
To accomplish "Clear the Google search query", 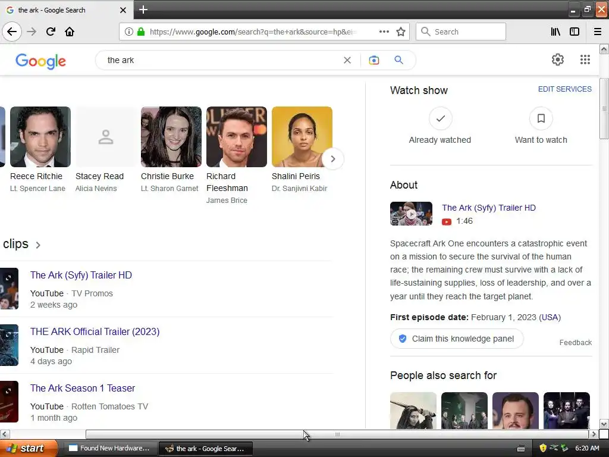I will [347, 60].
